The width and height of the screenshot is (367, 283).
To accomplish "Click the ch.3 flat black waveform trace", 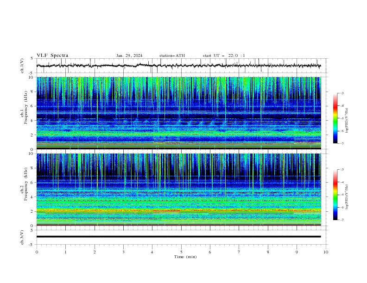I will pyautogui.click(x=178, y=237).
